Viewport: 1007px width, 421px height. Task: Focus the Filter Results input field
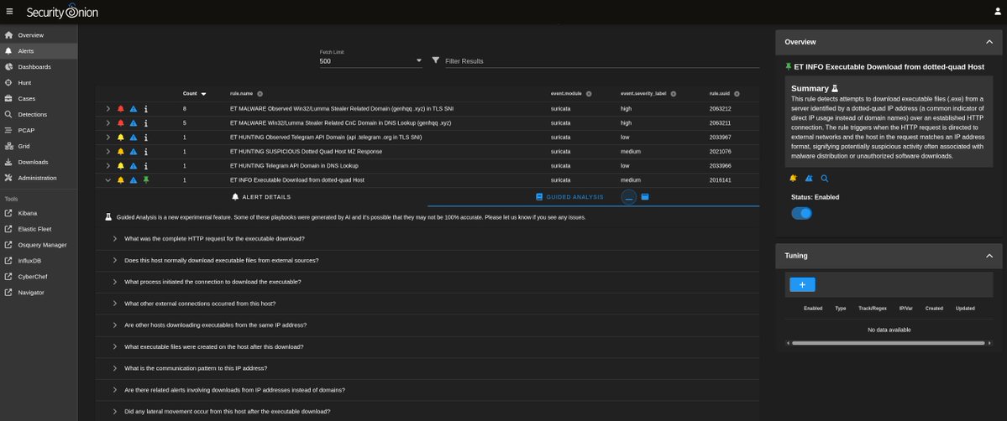[x=601, y=61]
